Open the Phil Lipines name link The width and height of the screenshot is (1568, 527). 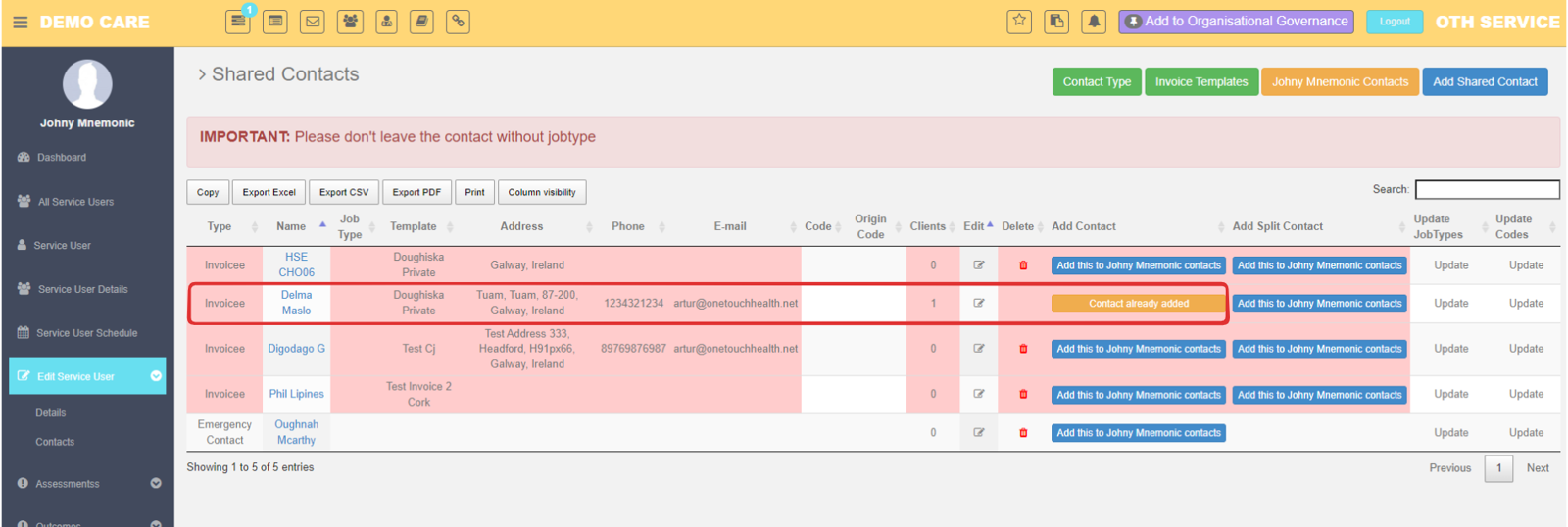tap(296, 394)
